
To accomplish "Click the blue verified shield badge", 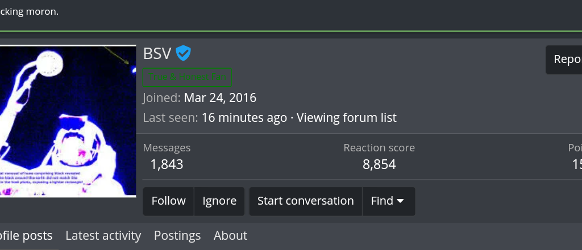I will coord(183,54).
